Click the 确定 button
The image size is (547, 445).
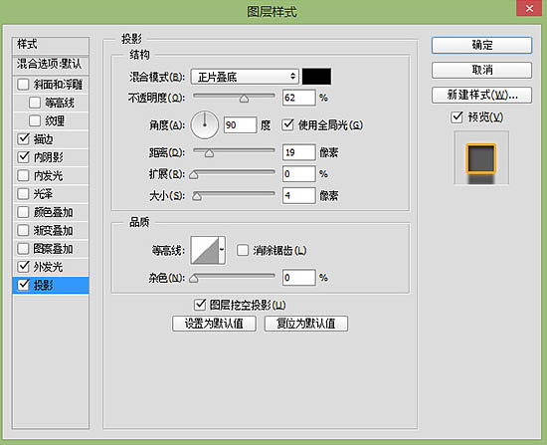[x=481, y=46]
